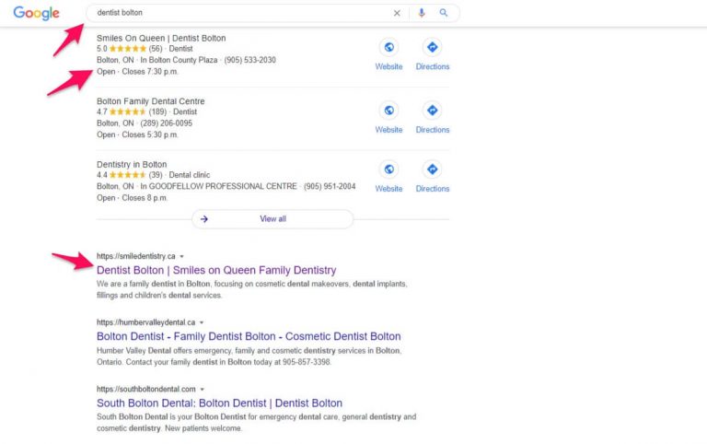Click the 'In Bolton County Plaza' text
This screenshot has width=707, height=444.
(x=179, y=60)
